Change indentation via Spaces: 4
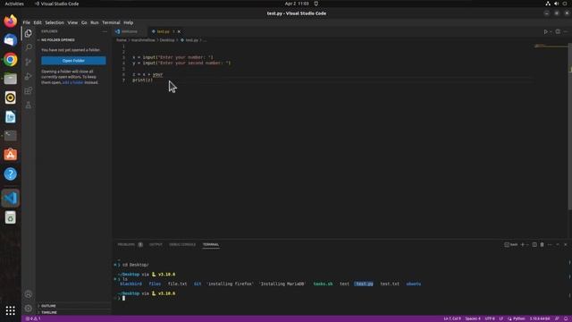 (473, 318)
